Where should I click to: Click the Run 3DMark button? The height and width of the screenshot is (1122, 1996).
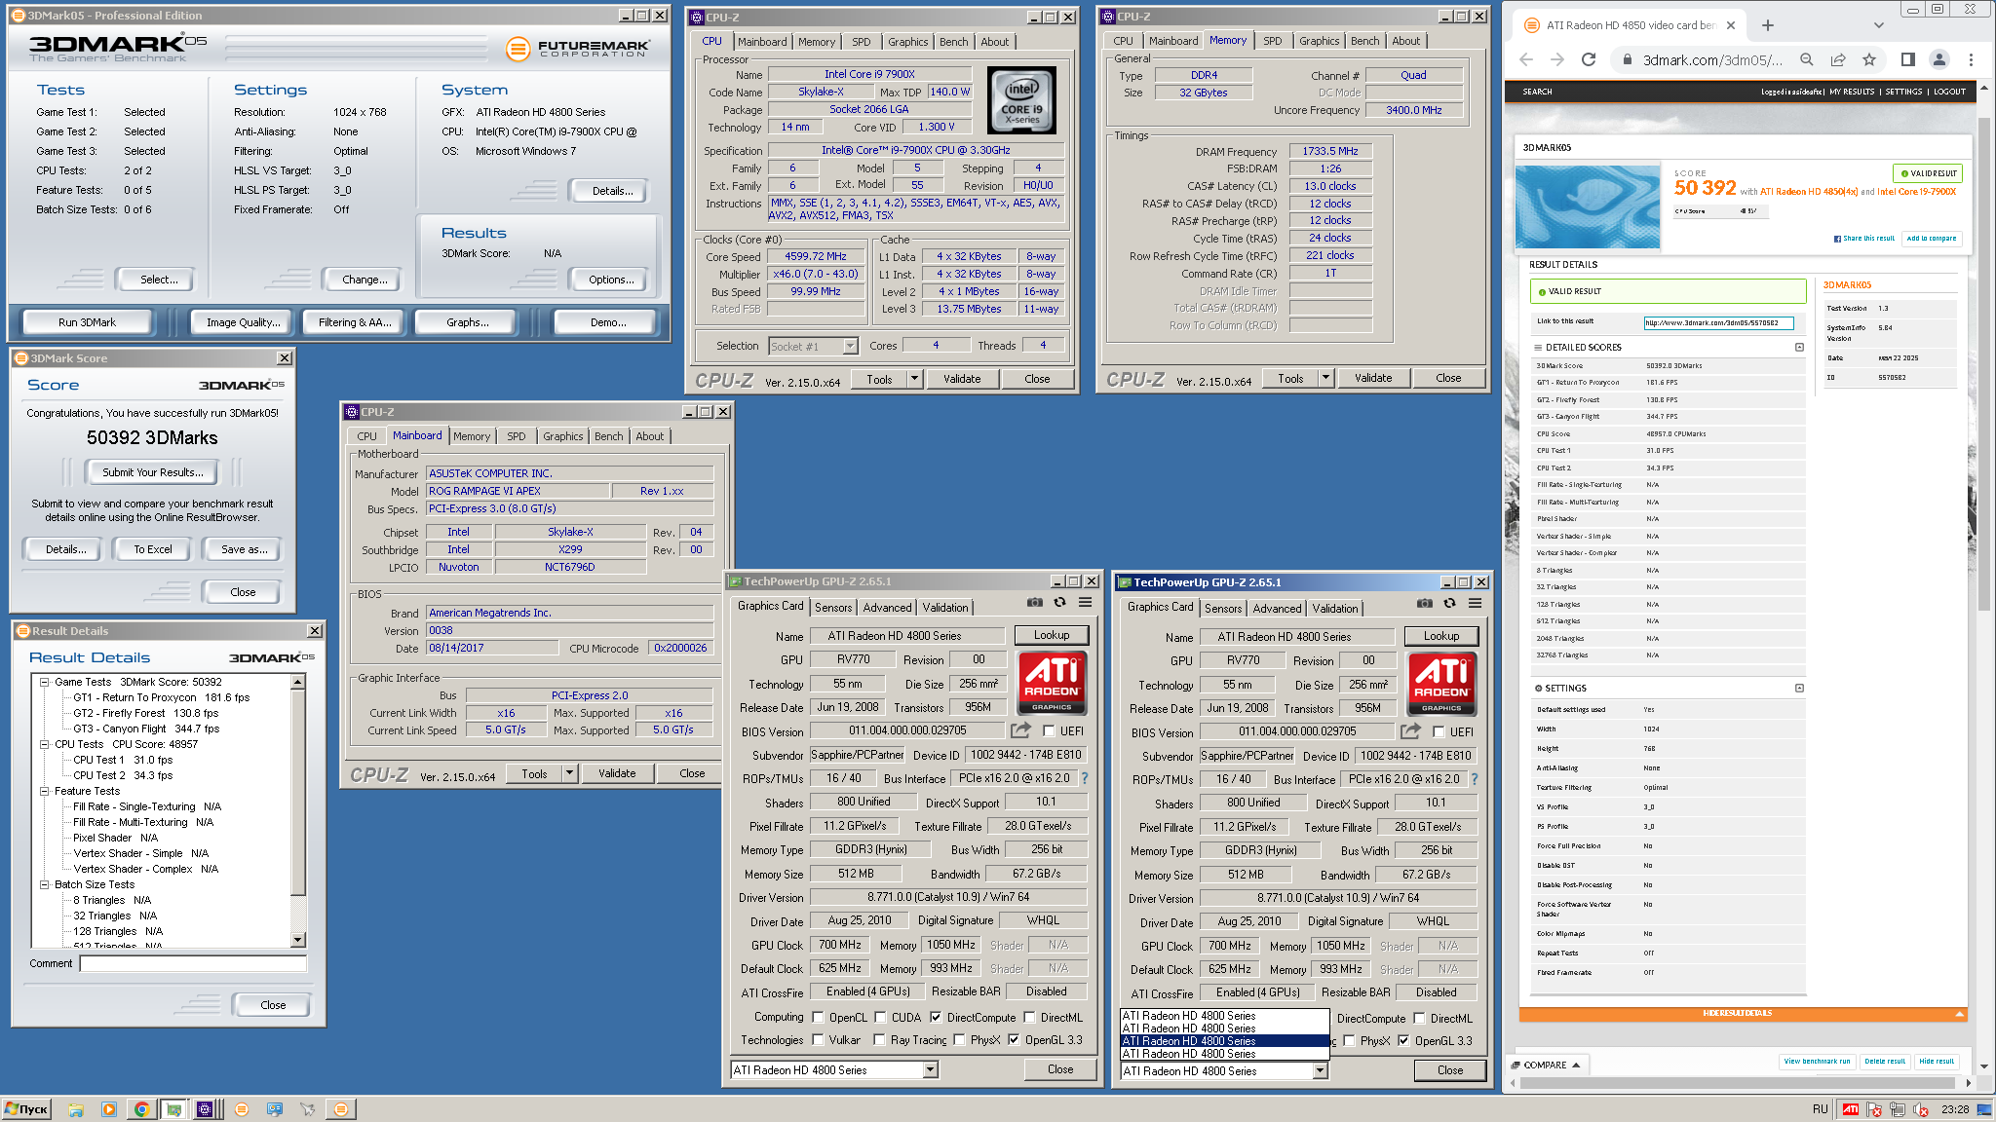[87, 322]
